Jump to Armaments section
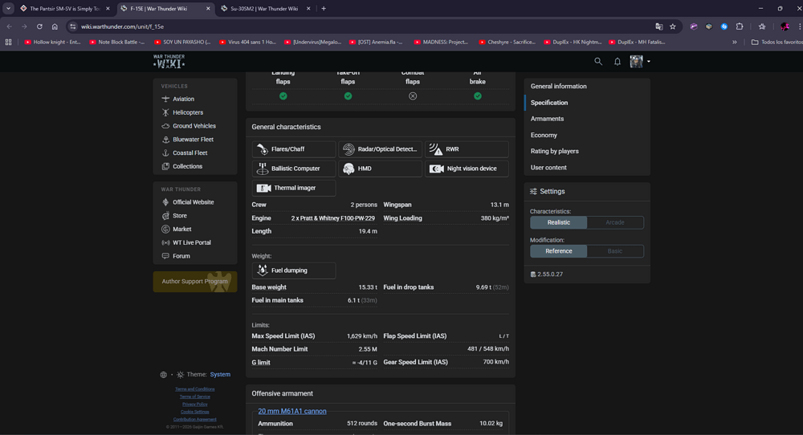Screen dimensions: 803x435 coord(547,119)
